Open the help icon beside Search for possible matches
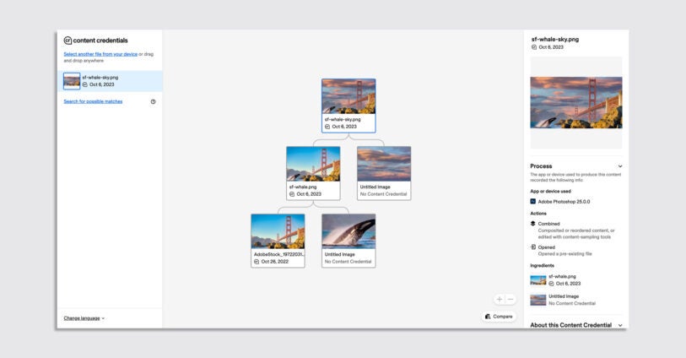The width and height of the screenshot is (686, 358). point(153,101)
